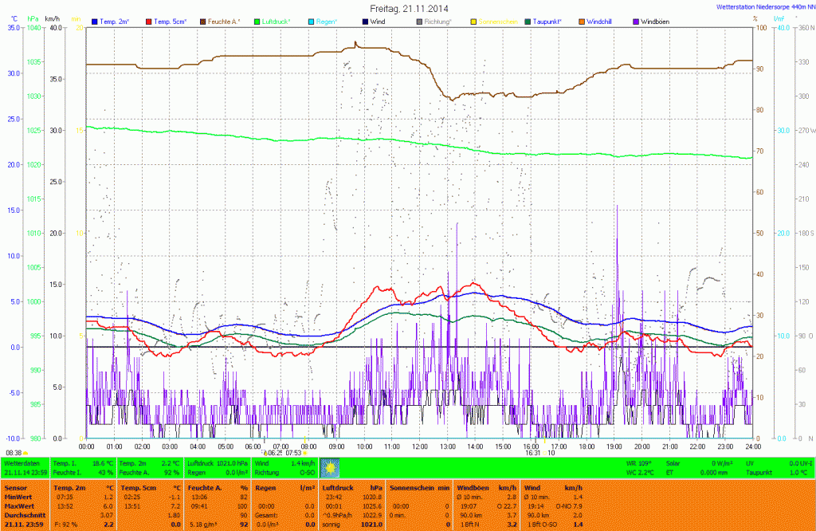Click the blue Temp. 2m legend swatch

point(95,21)
